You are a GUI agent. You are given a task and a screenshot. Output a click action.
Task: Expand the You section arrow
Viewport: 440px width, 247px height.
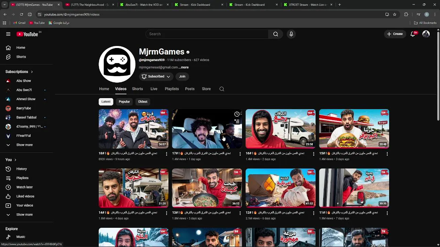click(15, 160)
